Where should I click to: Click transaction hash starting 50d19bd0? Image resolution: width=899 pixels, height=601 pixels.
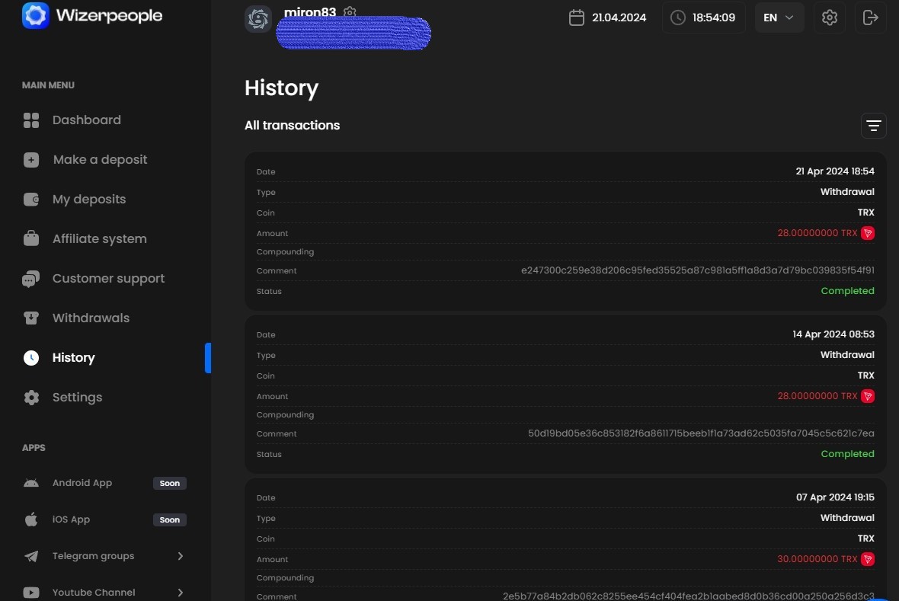(x=701, y=433)
